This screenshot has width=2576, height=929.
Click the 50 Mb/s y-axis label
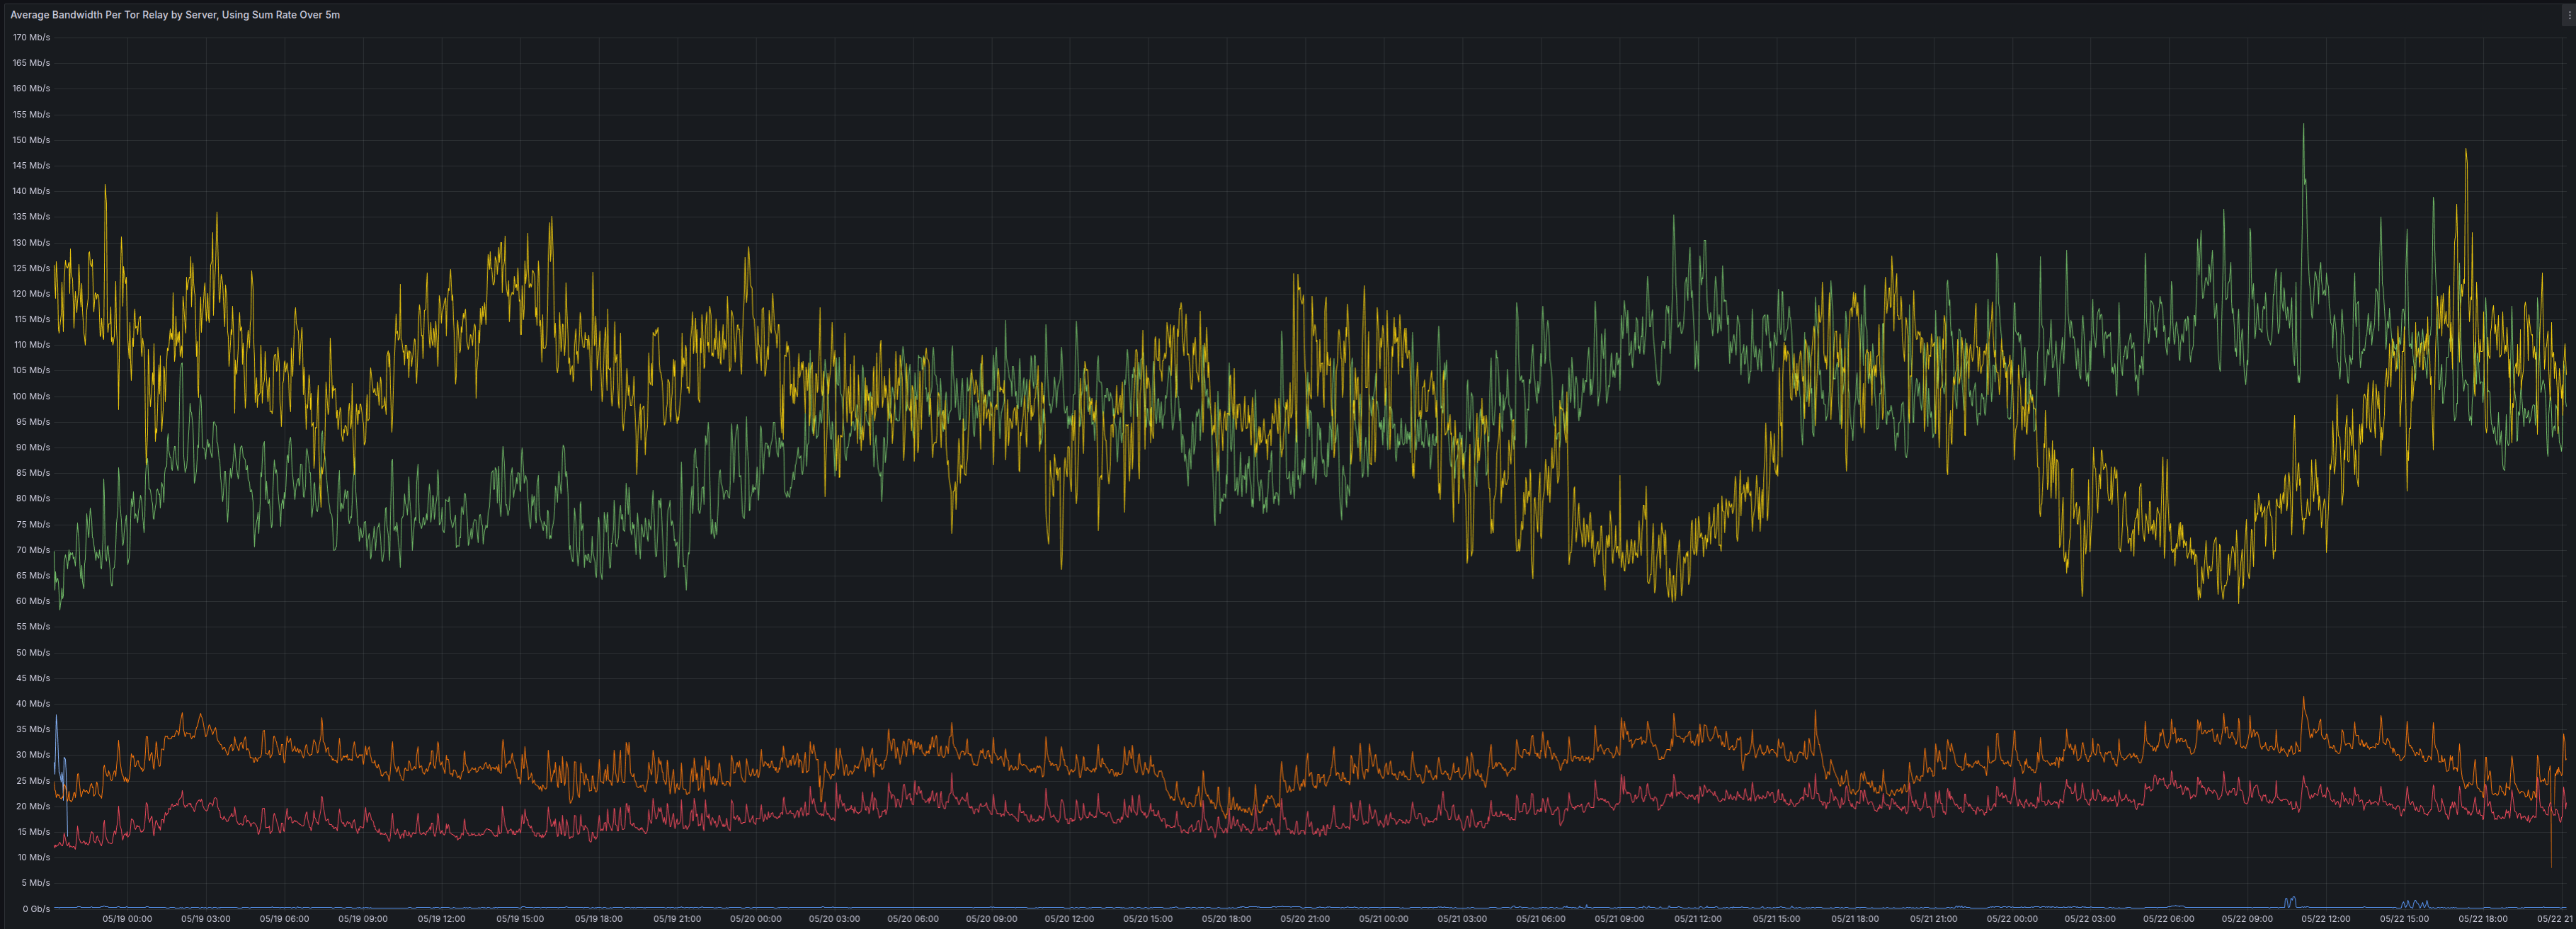[32, 652]
